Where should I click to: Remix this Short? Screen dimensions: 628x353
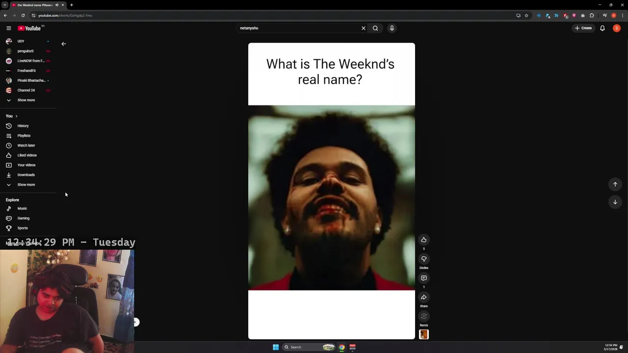pos(424,316)
